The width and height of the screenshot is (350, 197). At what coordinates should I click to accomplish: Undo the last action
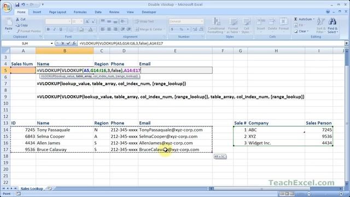23,4
